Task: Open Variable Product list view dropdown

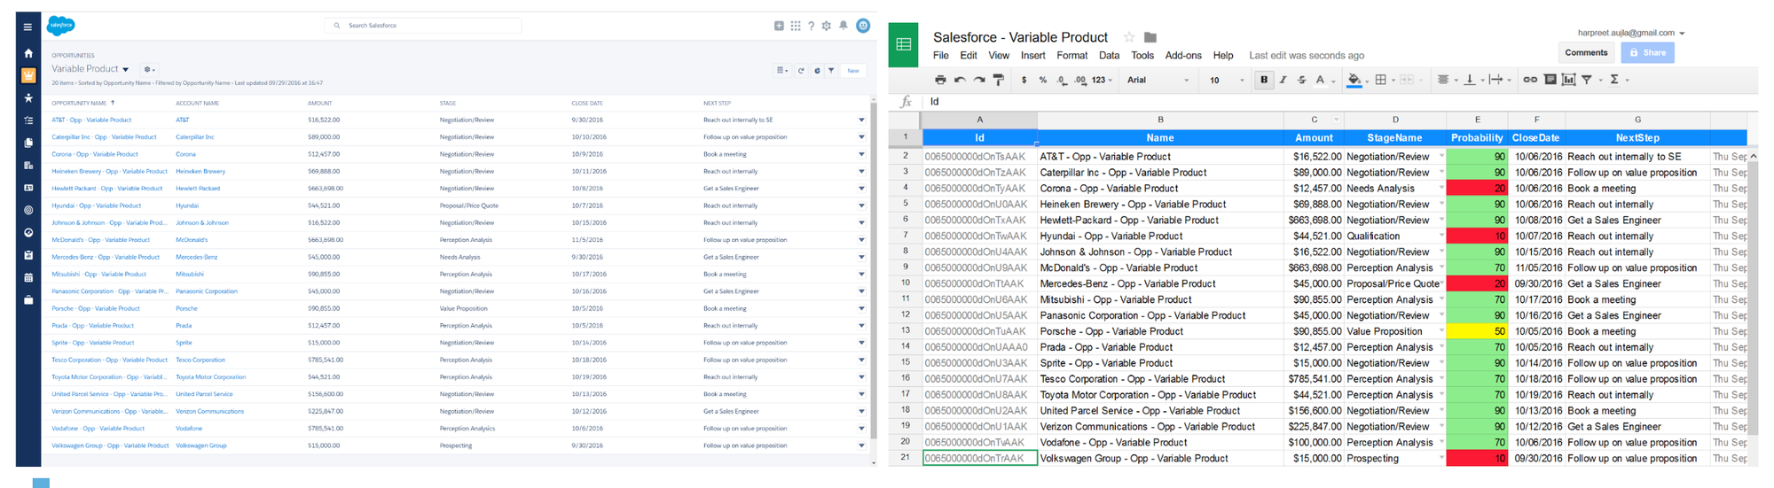Action: (x=126, y=69)
